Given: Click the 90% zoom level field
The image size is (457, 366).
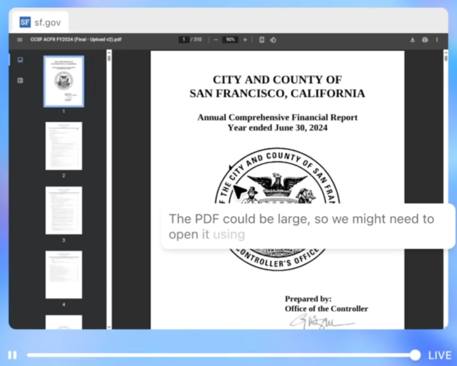Looking at the screenshot, I should 230,40.
